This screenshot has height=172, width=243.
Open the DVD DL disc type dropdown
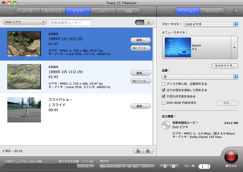click(x=86, y=167)
